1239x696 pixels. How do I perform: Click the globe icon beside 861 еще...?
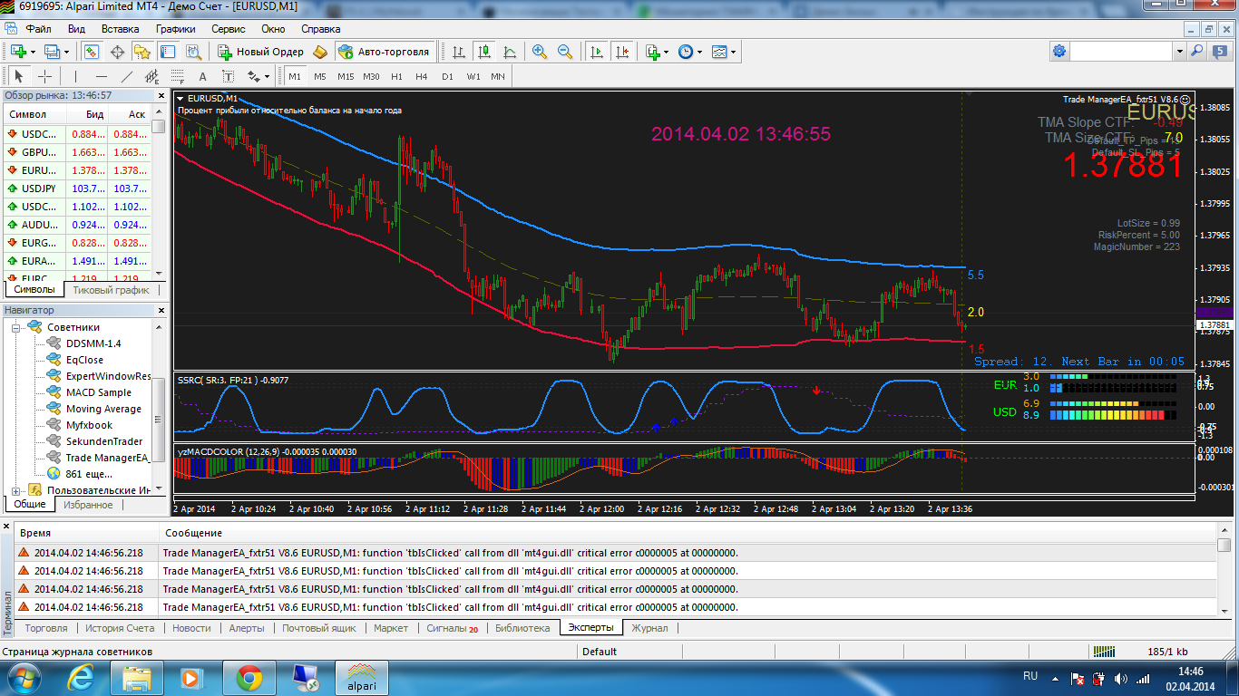click(54, 473)
